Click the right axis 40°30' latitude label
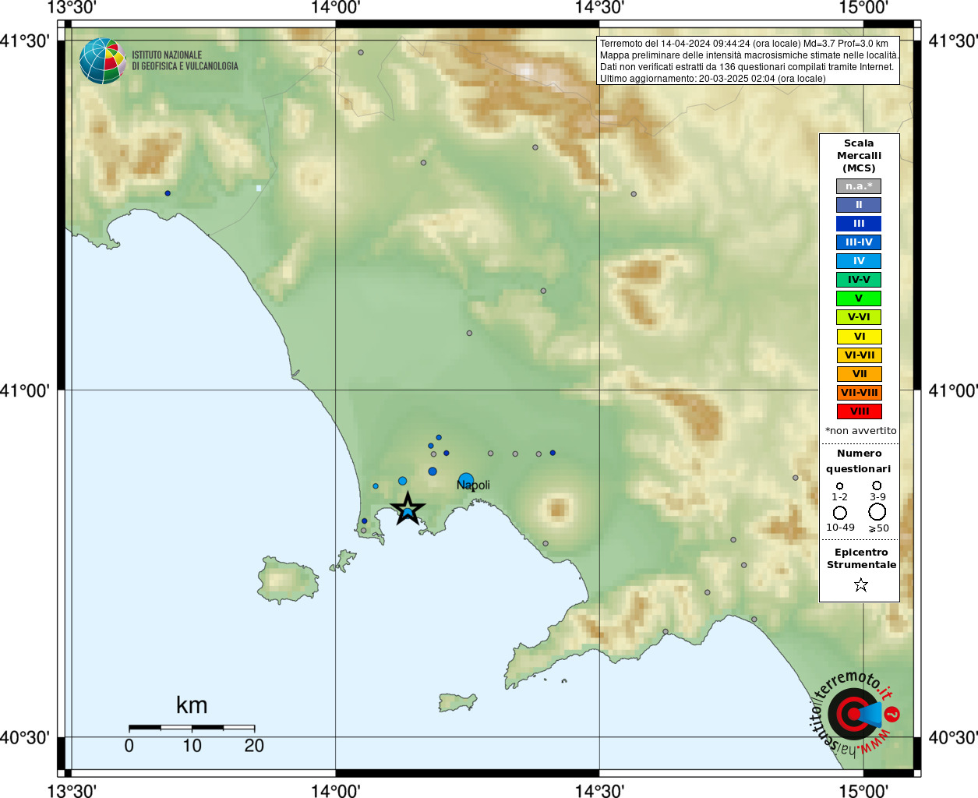Image resolution: width=978 pixels, height=798 pixels. pos(953,737)
